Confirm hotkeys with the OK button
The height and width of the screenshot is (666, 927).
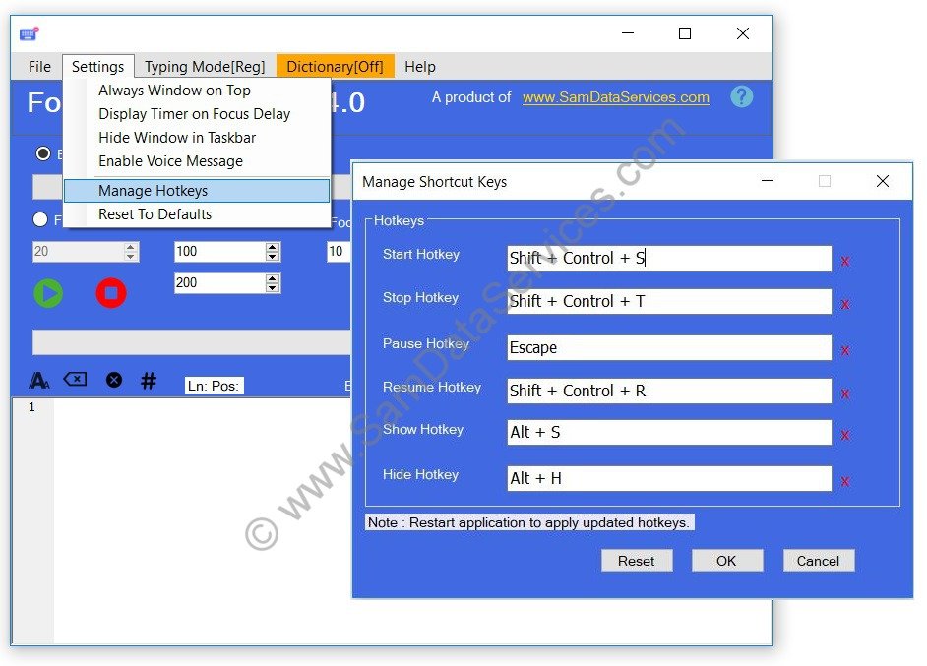click(727, 560)
